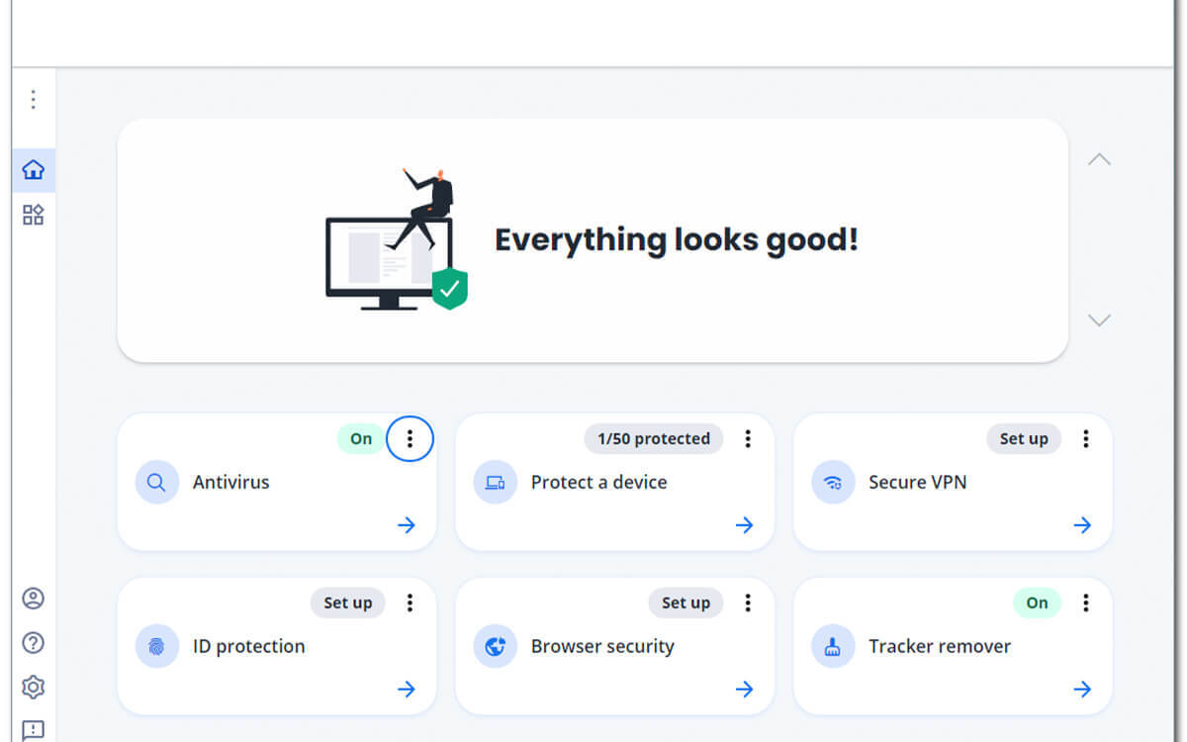Click the Help question mark icon
Screen dimensions: 1187x742
click(x=33, y=642)
